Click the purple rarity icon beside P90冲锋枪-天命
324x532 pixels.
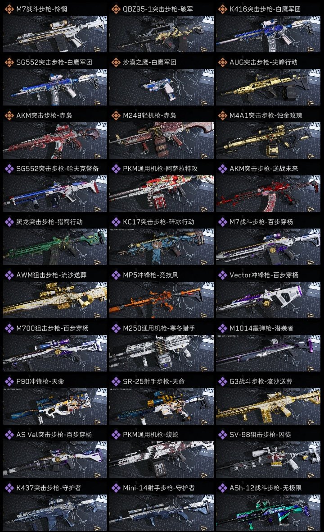[9, 381]
